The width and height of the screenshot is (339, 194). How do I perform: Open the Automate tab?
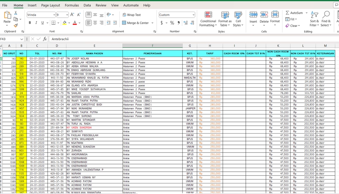(x=131, y=5)
